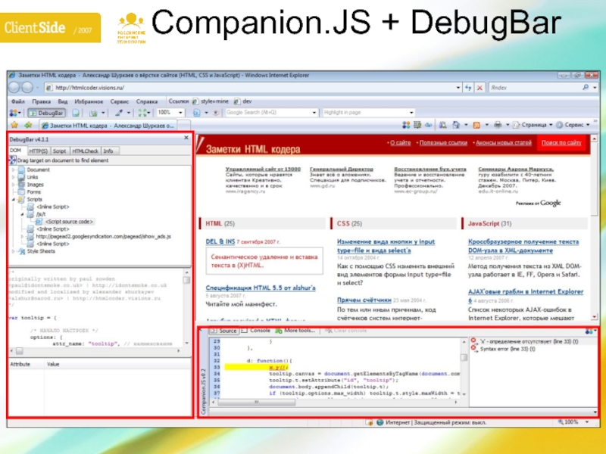Open the DEL & INS article link
The width and height of the screenshot is (606, 454).
220,241
